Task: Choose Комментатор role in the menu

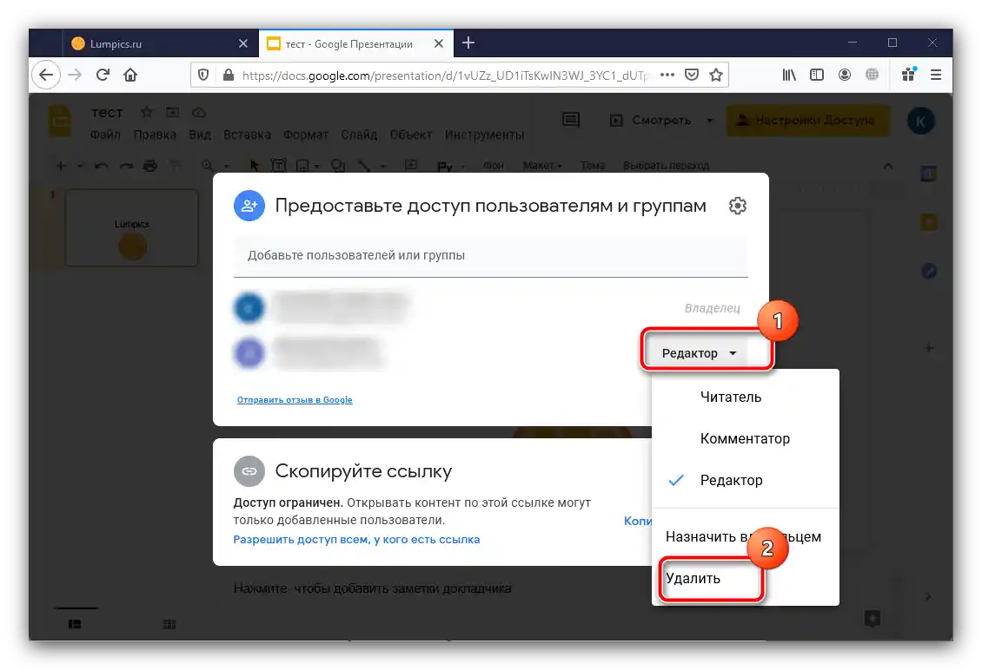Action: point(746,438)
